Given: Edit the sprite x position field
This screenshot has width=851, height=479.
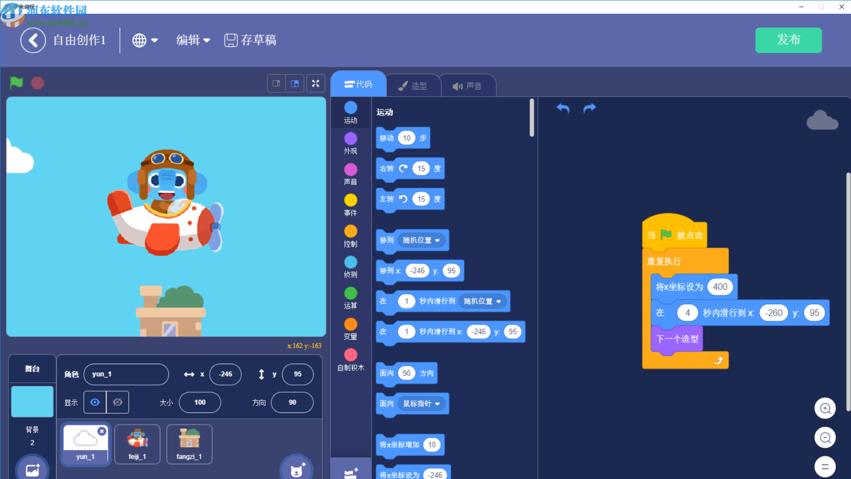Looking at the screenshot, I should (225, 374).
